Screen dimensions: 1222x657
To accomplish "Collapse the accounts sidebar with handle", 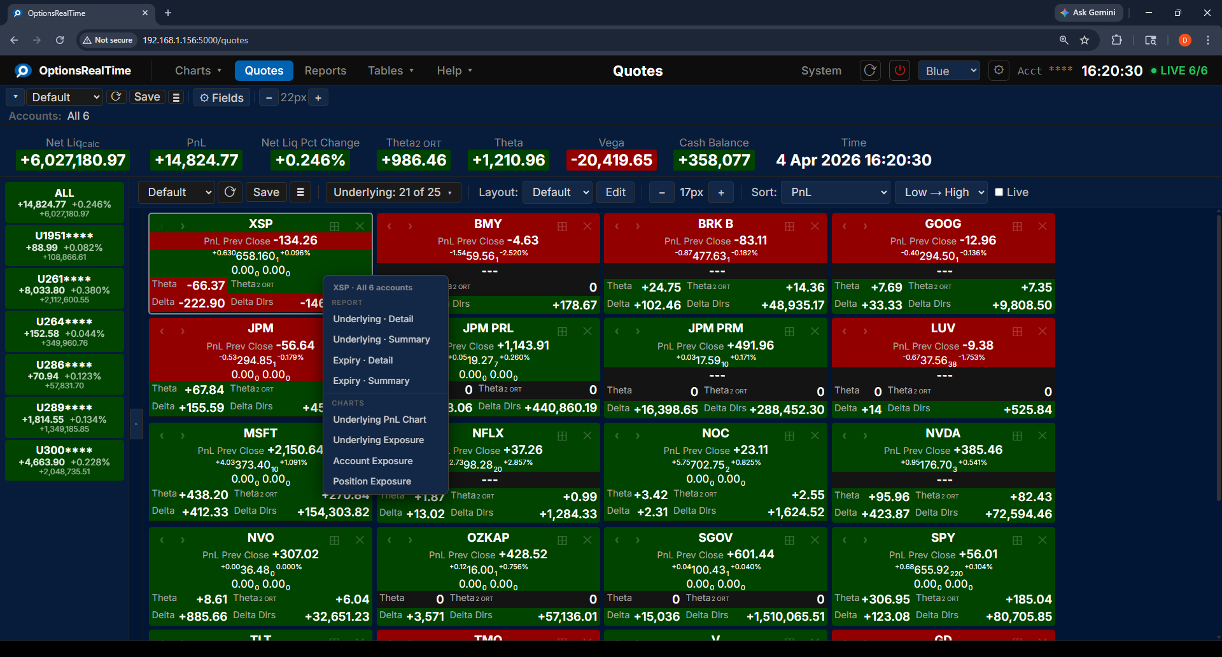I will pyautogui.click(x=136, y=423).
